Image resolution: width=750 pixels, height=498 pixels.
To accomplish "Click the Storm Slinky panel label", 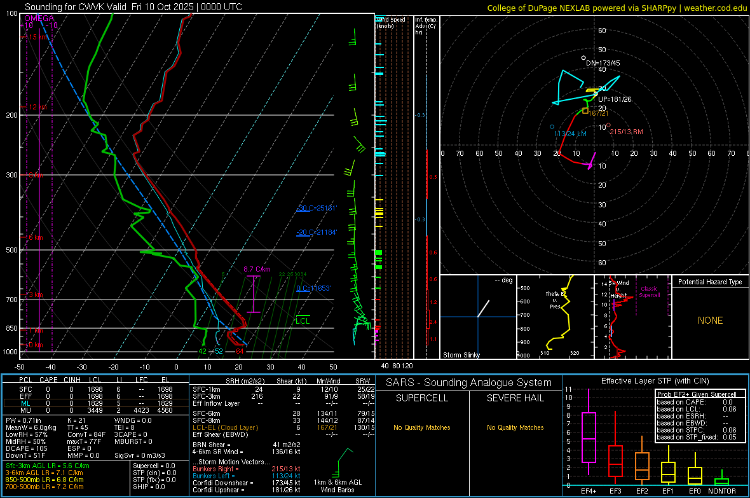I will tap(461, 355).
